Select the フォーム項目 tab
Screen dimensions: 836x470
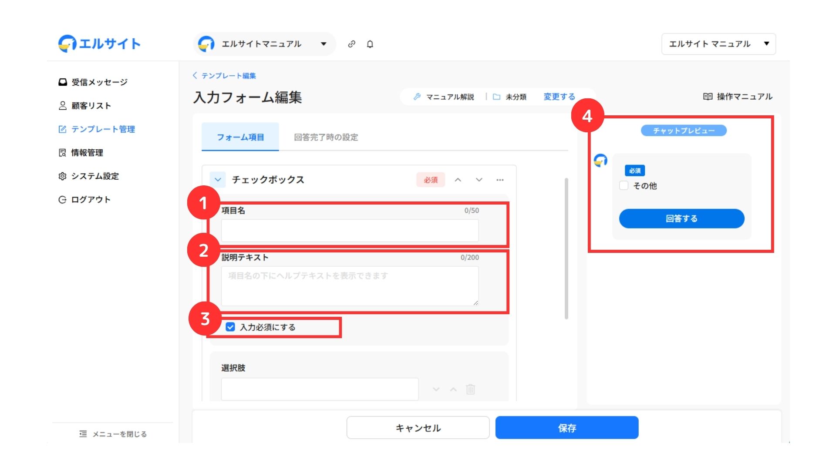pos(240,137)
